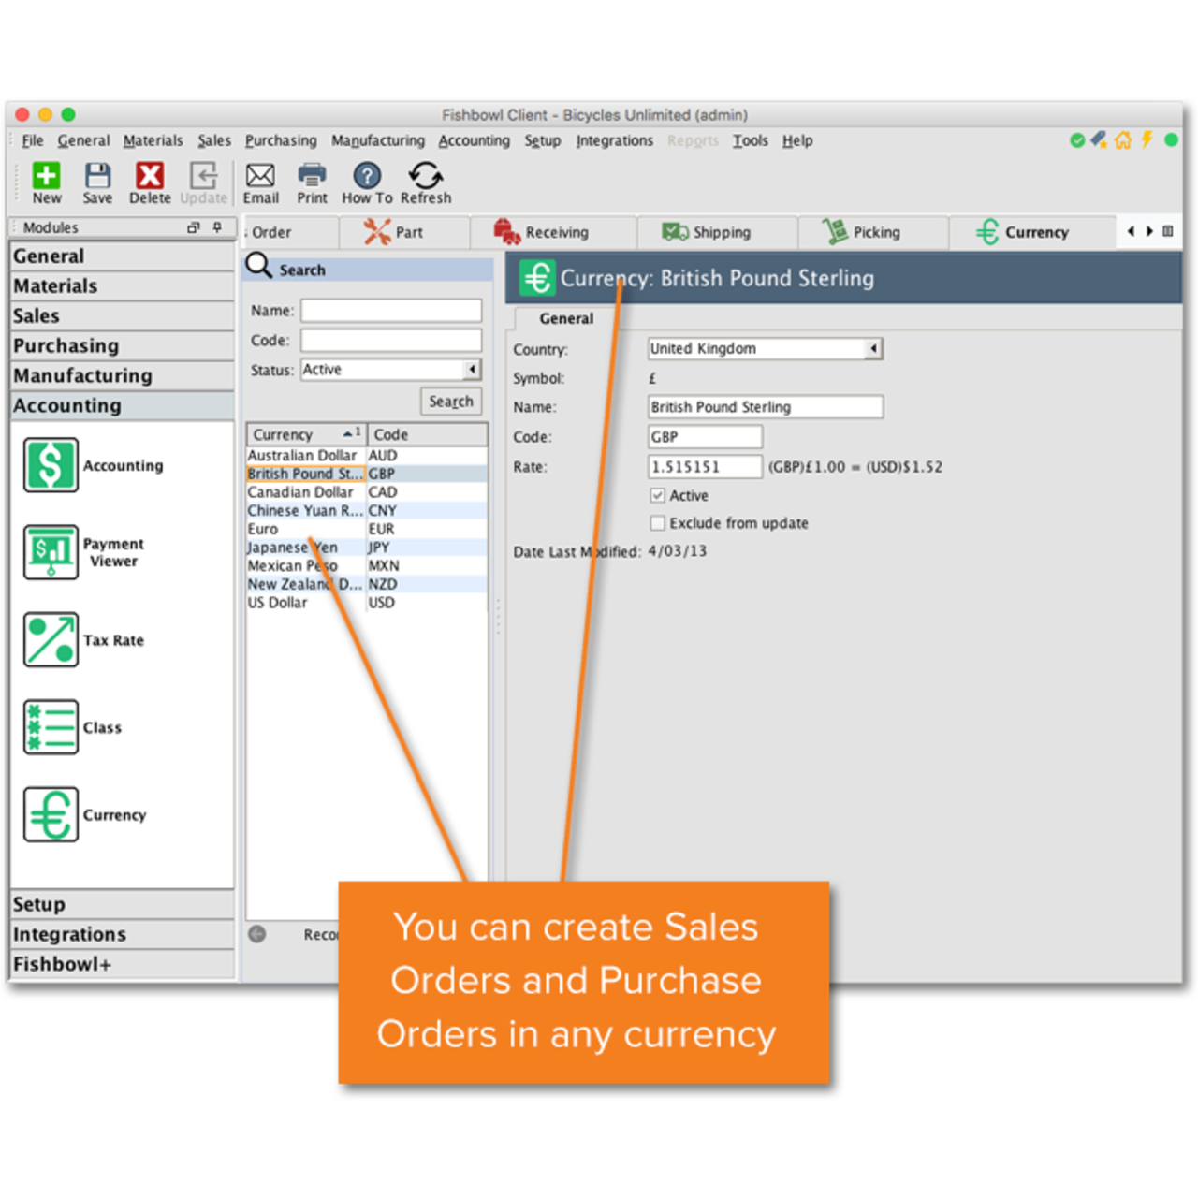This screenshot has width=1198, height=1198.
Task: Toggle the pin on the Modules panel
Action: [x=216, y=227]
